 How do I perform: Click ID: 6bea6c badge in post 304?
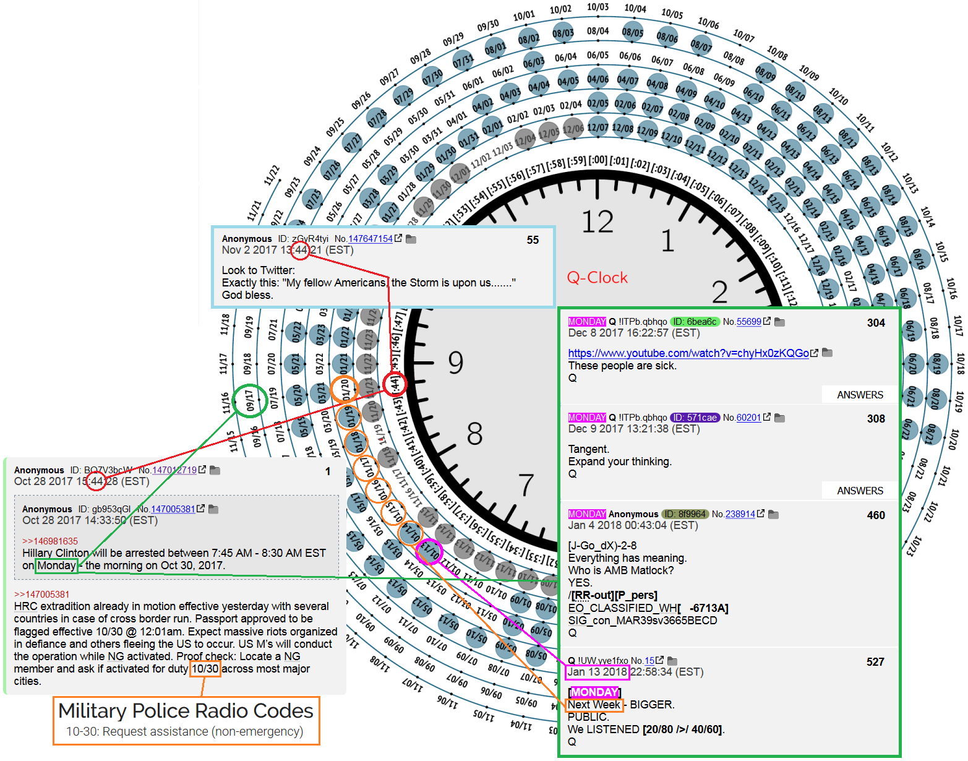click(x=695, y=322)
